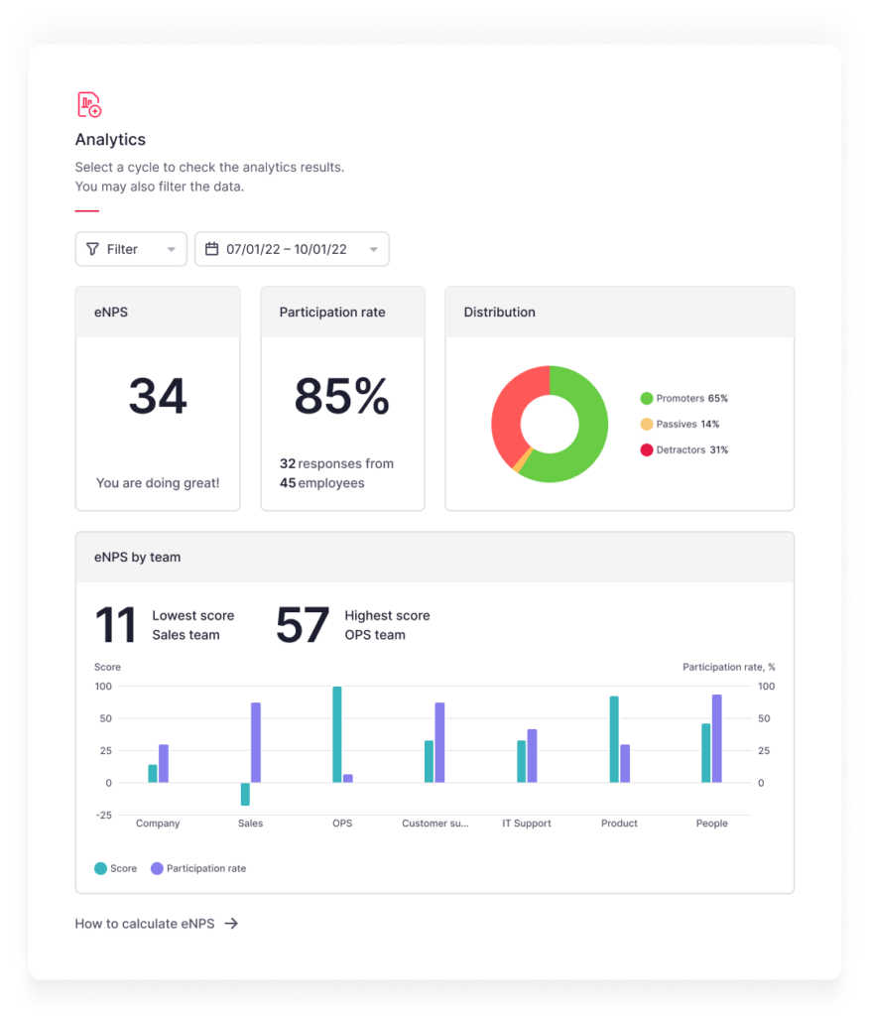The height and width of the screenshot is (1016, 870).
Task: Click the yellow Passives legend dot
Action: coord(646,424)
